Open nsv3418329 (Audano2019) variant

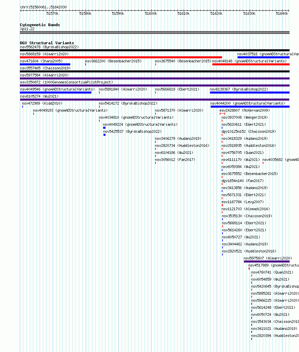(x=245, y=138)
